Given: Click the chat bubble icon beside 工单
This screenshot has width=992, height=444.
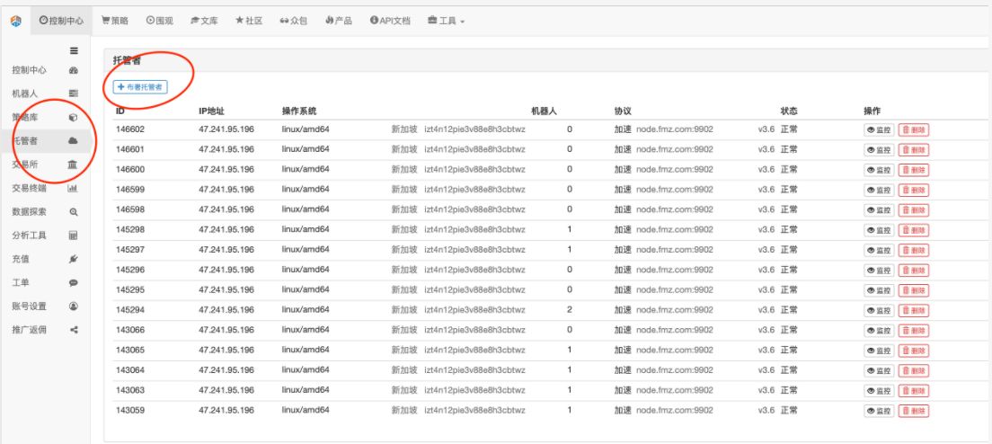Looking at the screenshot, I should 74,283.
